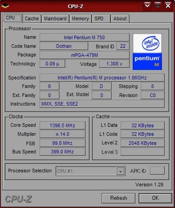Click the Code Name value Dothan
Screen dimensions: 175x208
[64, 46]
